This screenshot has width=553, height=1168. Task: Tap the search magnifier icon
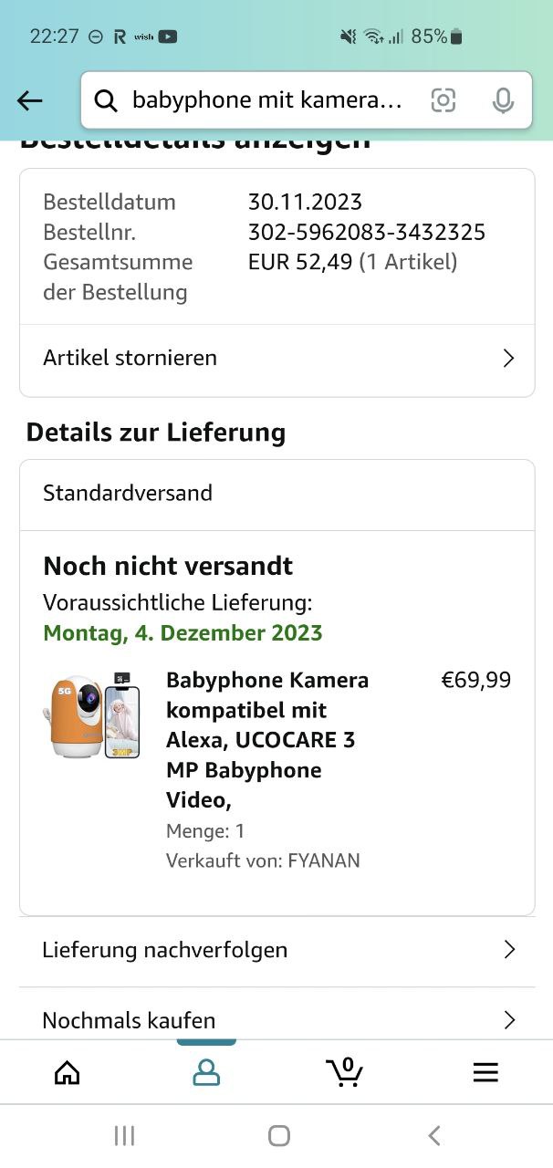pos(106,100)
